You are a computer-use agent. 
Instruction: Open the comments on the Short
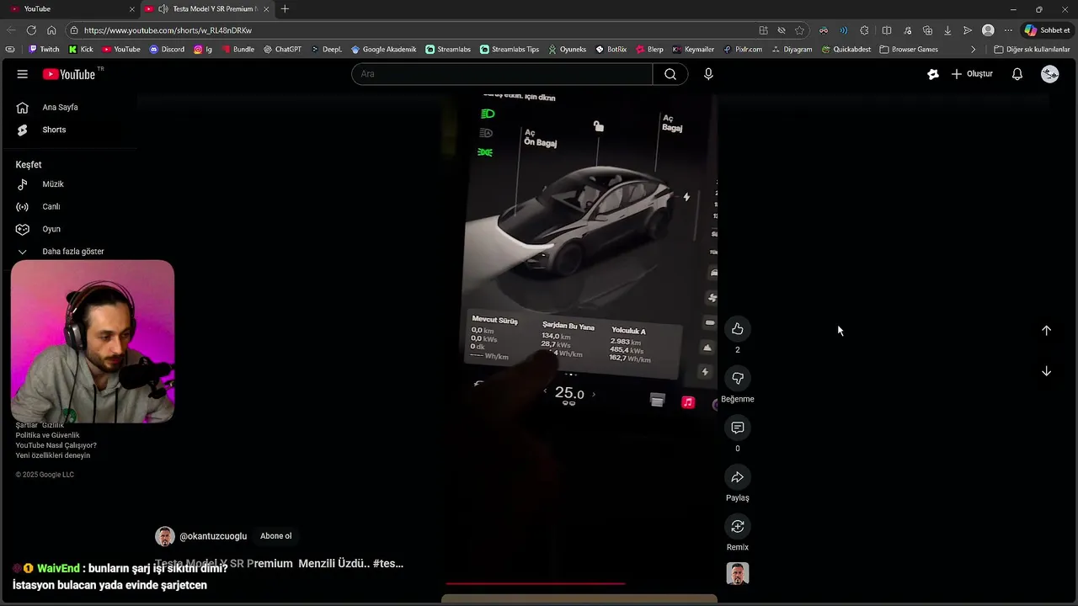point(738,428)
